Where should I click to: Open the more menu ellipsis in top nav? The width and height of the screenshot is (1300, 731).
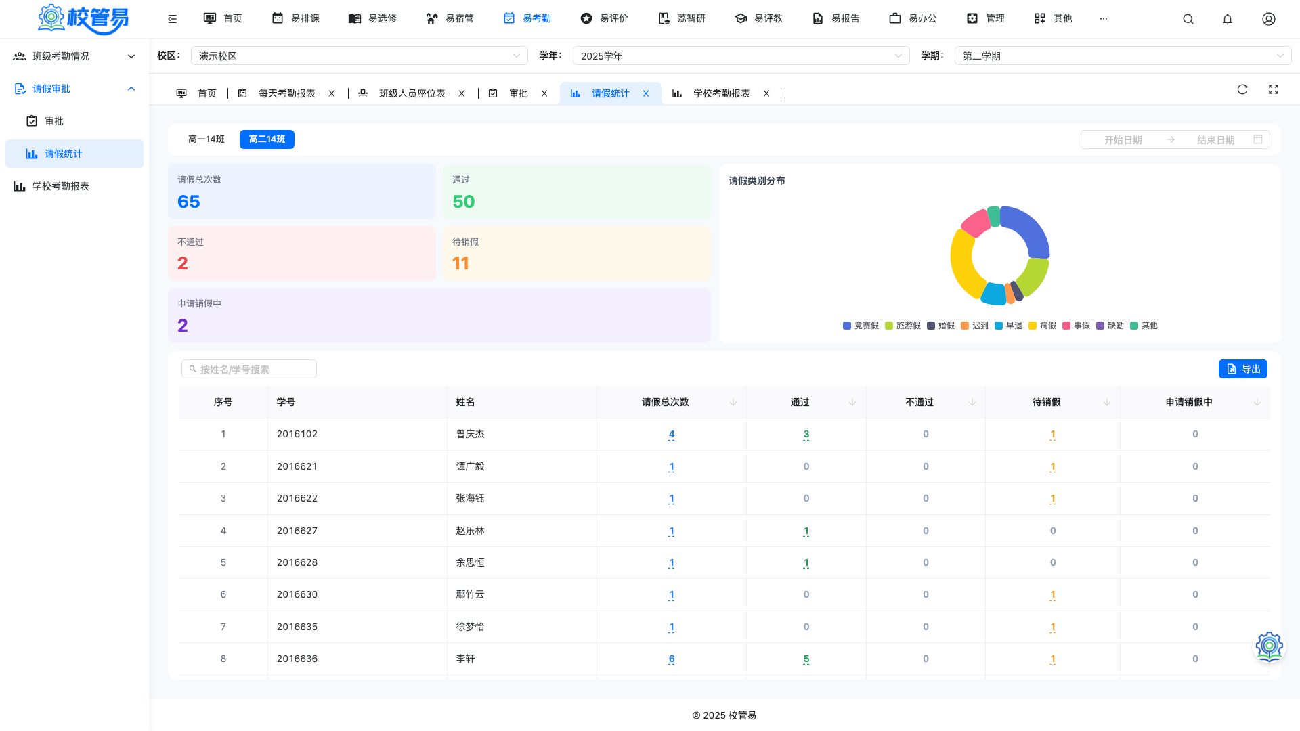click(1104, 19)
